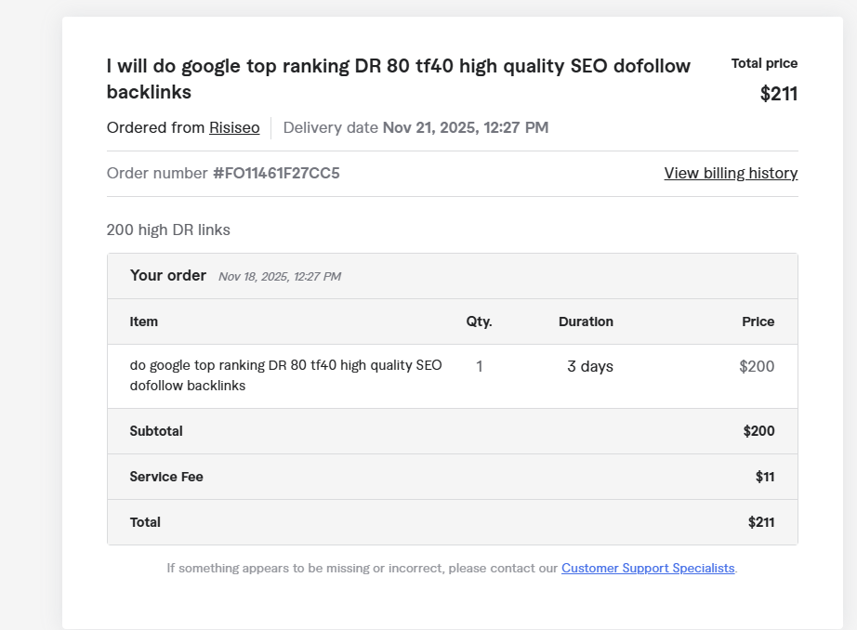Open the Risiseo seller link
The height and width of the screenshot is (630, 857).
coord(234,128)
